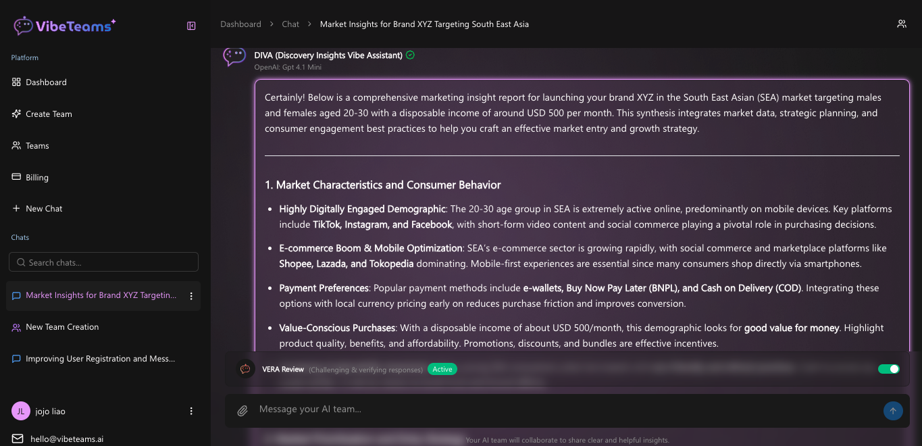
Task: Click Value-Conscious Purchases bullet text
Action: [x=337, y=328]
